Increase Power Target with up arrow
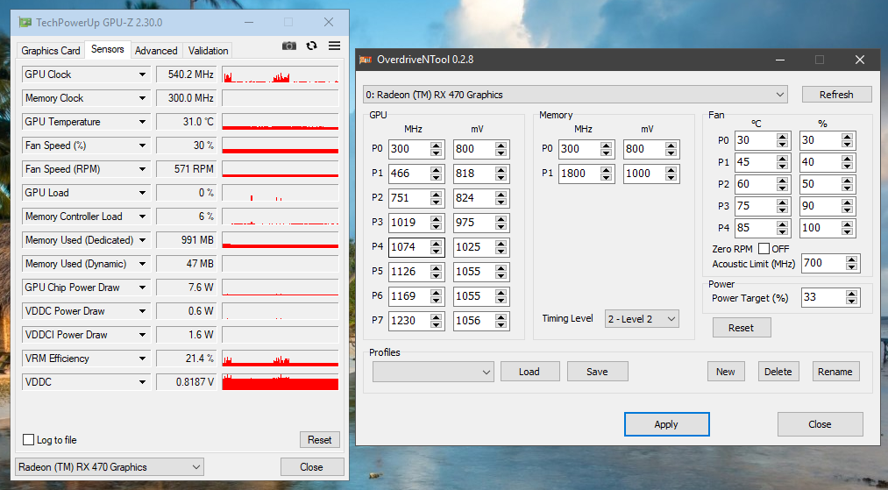The height and width of the screenshot is (490, 888). (x=852, y=294)
